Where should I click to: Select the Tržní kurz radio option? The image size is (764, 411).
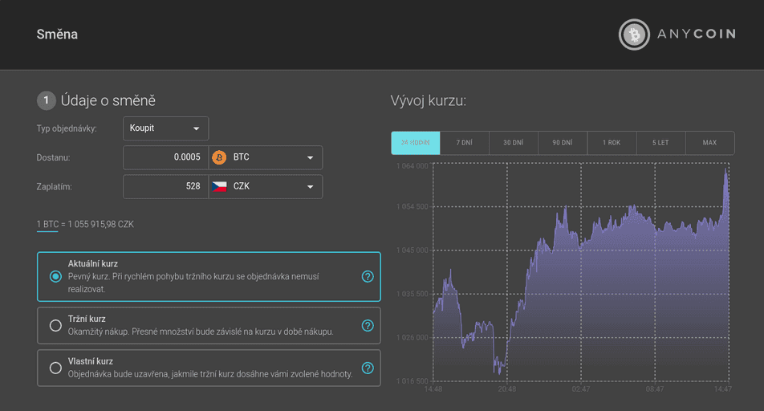click(55, 325)
